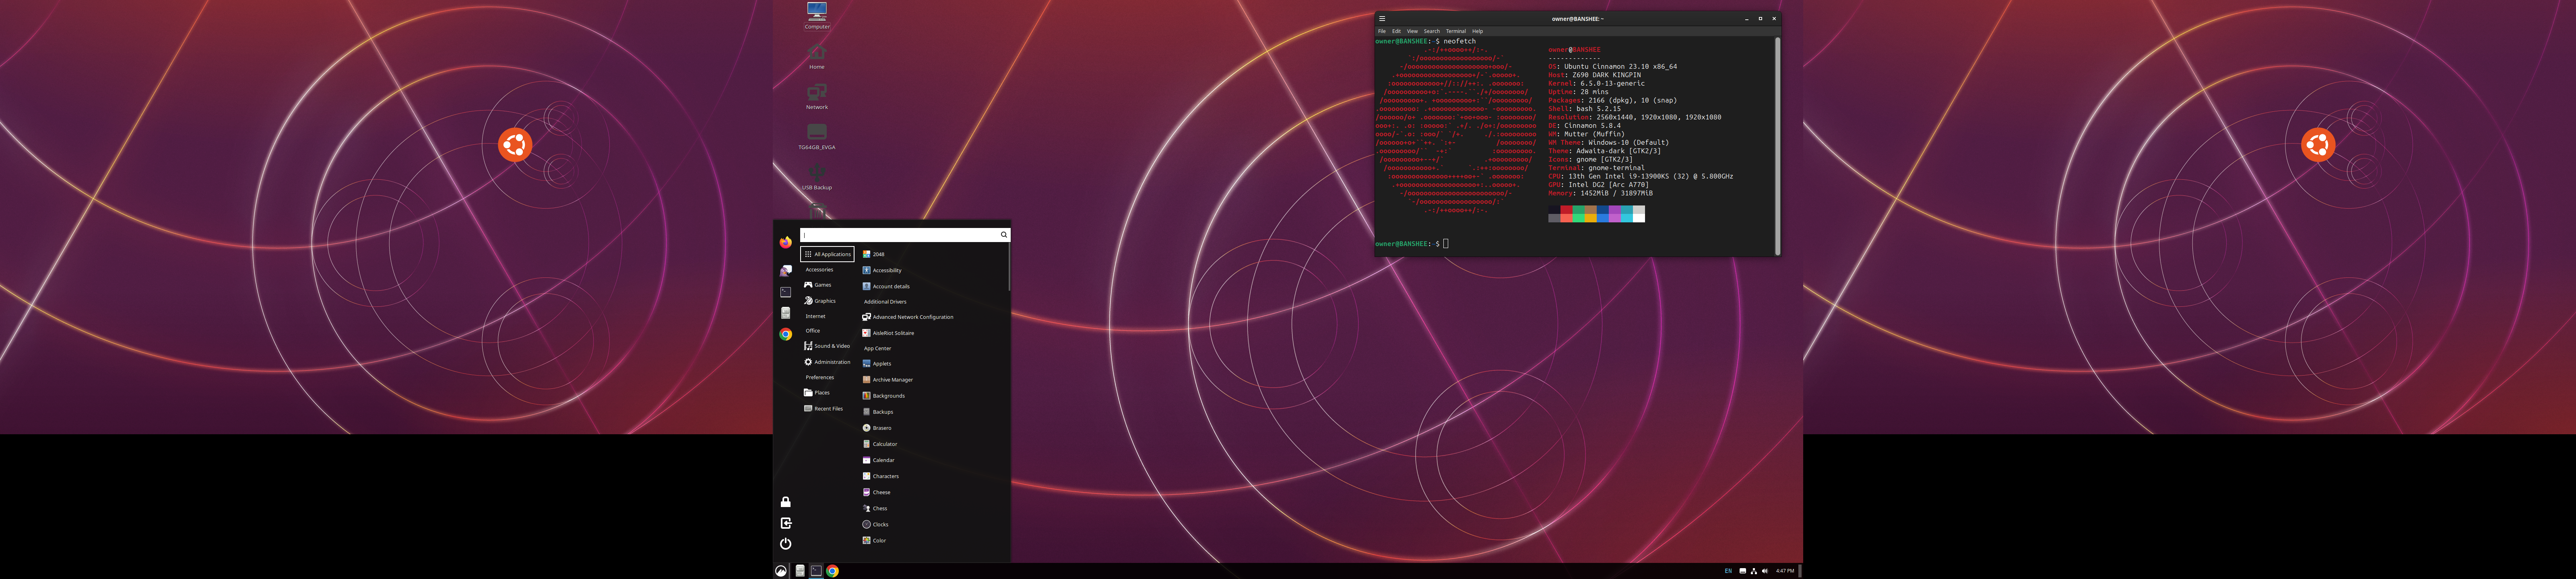Open terminal hamburger menu button
Screen dimensions: 2576x579
(1382, 18)
